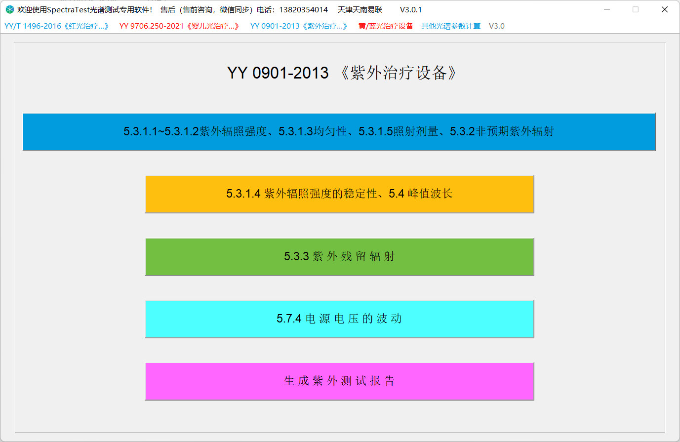Click the 天津天南易联 company name in title bar
This screenshot has width=680, height=442.
coord(360,10)
